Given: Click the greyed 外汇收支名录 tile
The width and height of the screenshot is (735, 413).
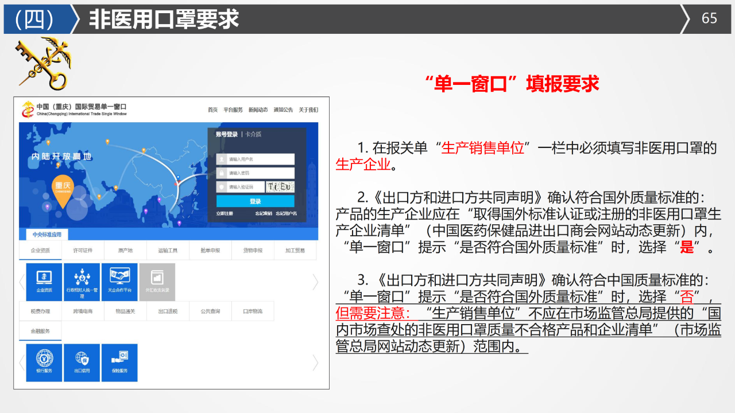Looking at the screenshot, I should click(157, 282).
